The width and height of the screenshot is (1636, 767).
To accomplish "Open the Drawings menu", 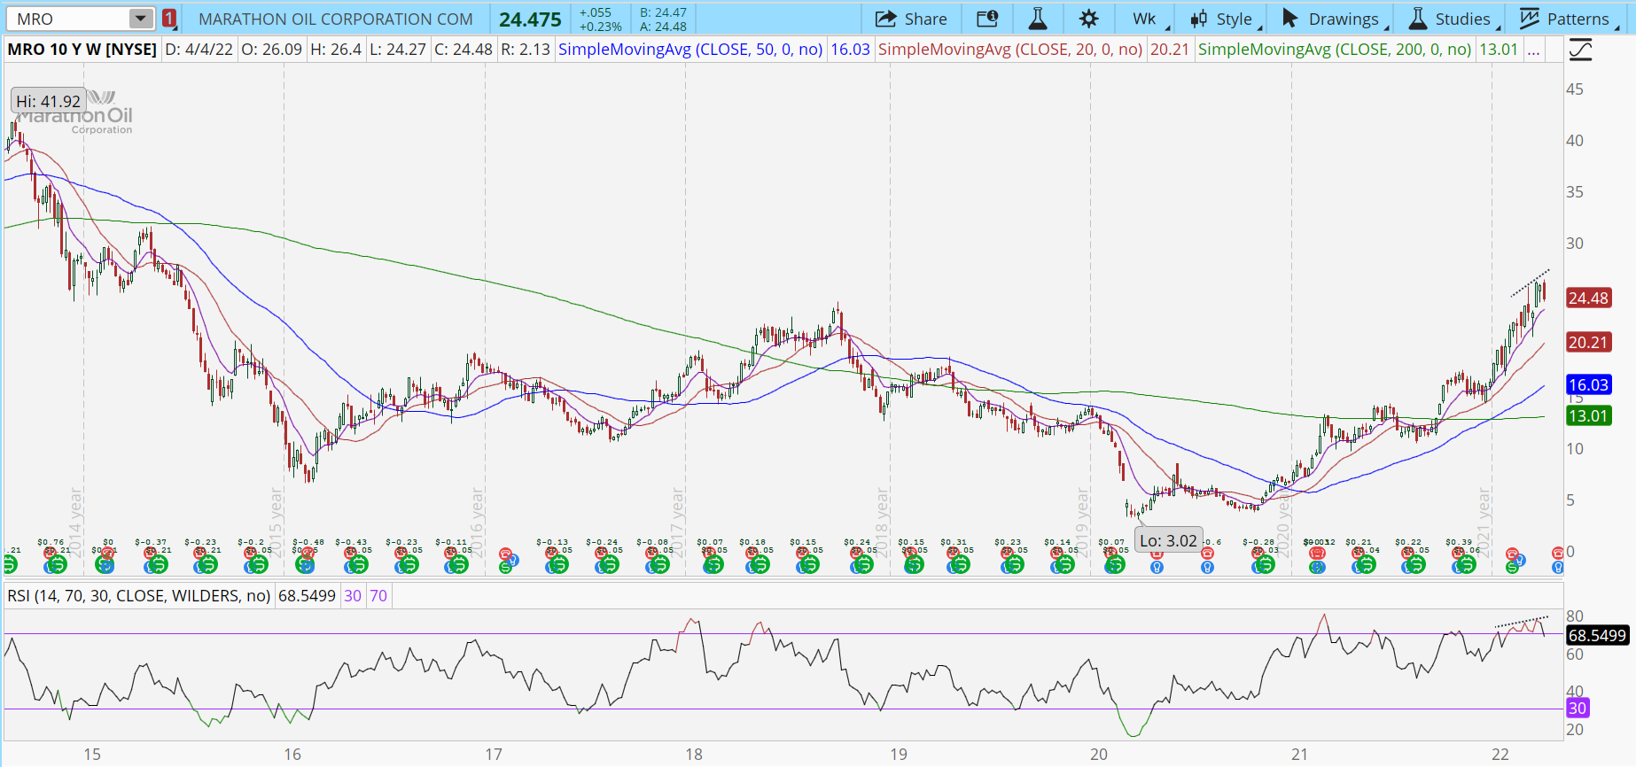I will click(1331, 19).
